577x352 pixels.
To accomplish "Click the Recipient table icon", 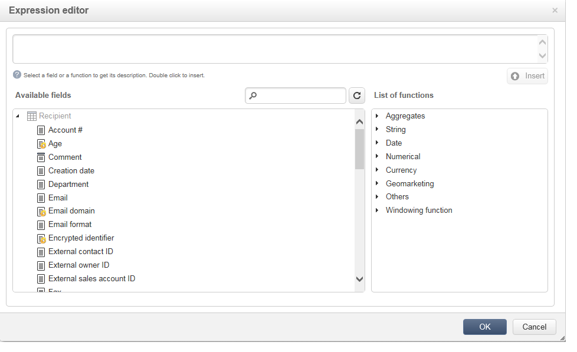I will point(32,117).
